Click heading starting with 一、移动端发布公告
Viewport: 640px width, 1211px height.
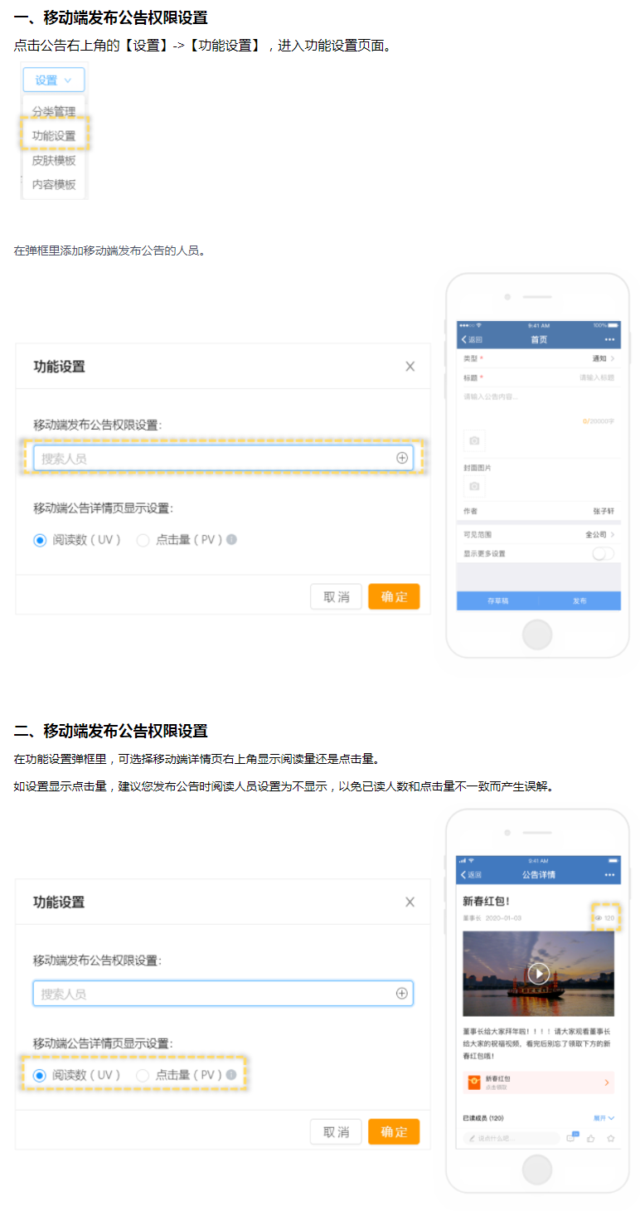(x=111, y=17)
